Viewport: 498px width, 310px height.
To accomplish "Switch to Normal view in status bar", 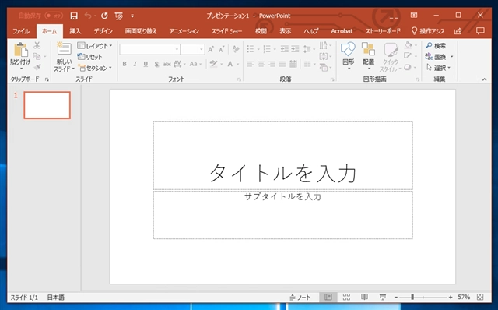I will [x=328, y=297].
